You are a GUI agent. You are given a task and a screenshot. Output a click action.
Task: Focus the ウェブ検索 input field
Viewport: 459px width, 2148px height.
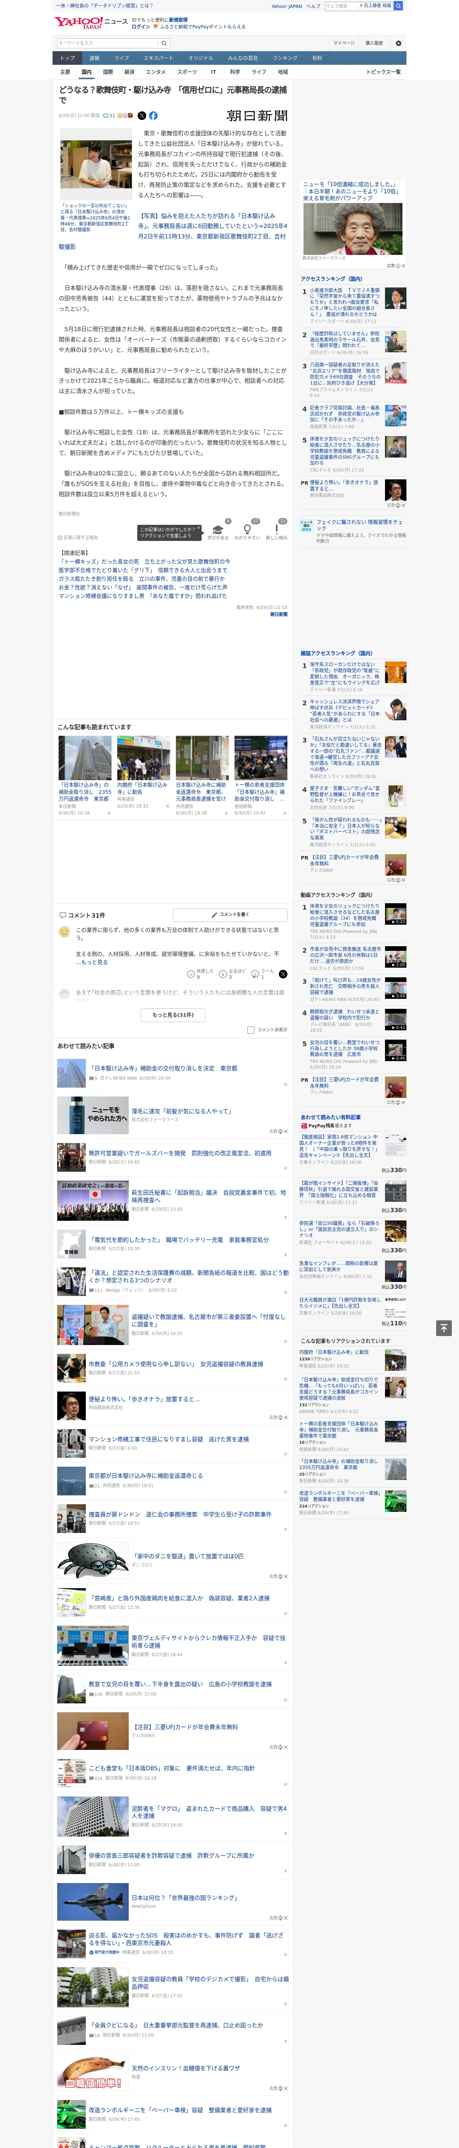tap(341, 6)
